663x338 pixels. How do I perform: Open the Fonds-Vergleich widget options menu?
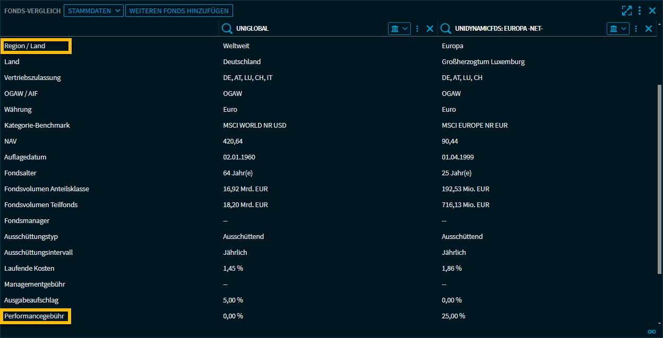click(640, 11)
